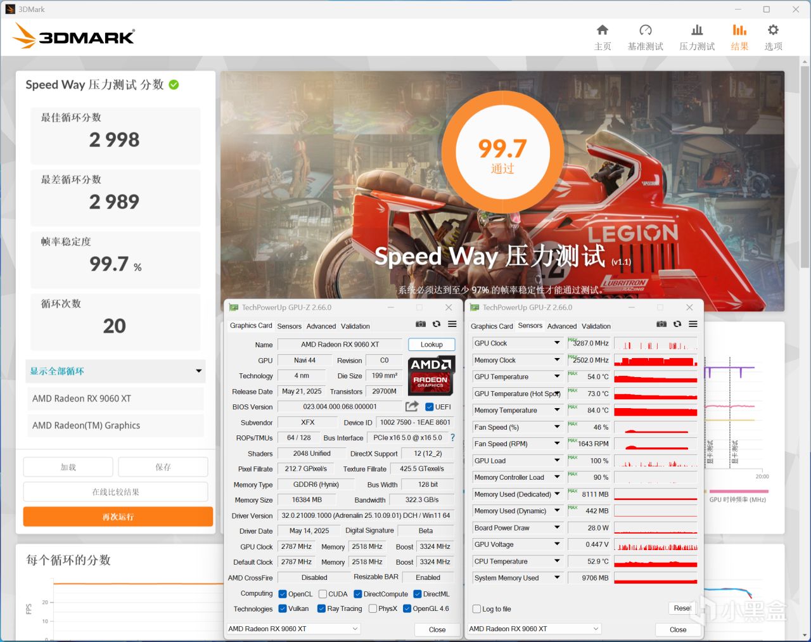Switch to Sensors tab in left GPU-Z window
Image resolution: width=811 pixels, height=642 pixels.
point(289,326)
